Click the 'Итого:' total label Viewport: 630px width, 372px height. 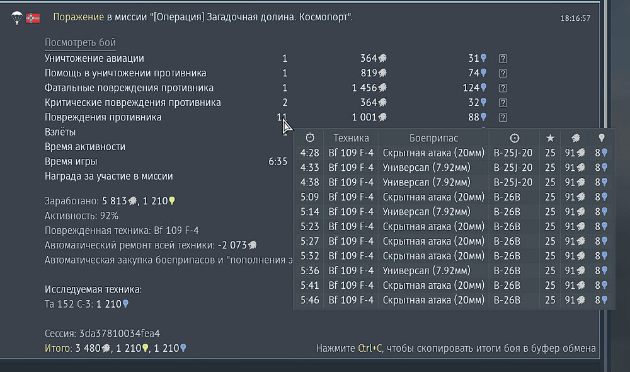click(x=58, y=348)
